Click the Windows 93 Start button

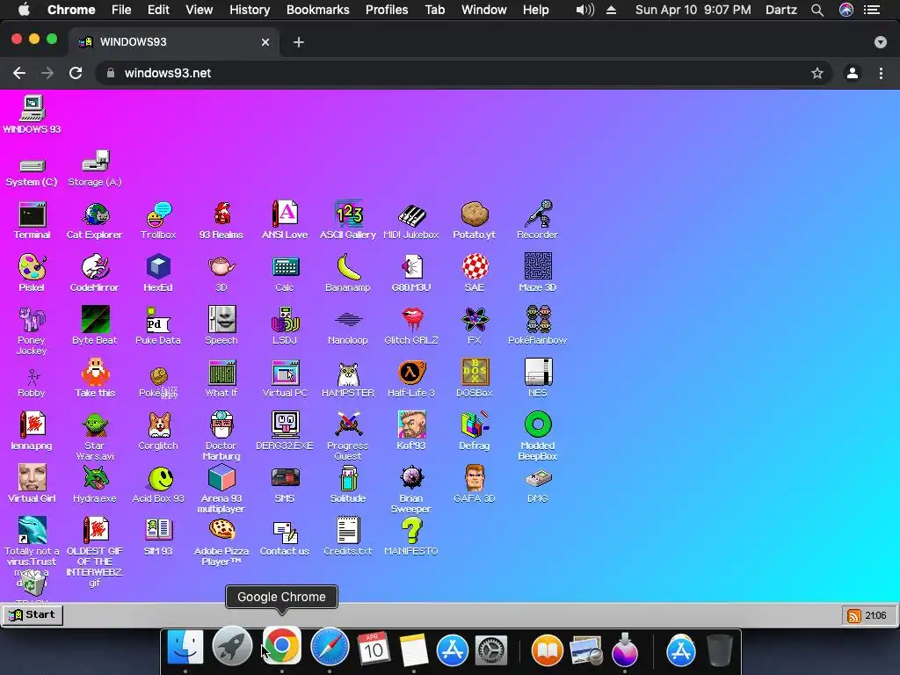pos(33,614)
